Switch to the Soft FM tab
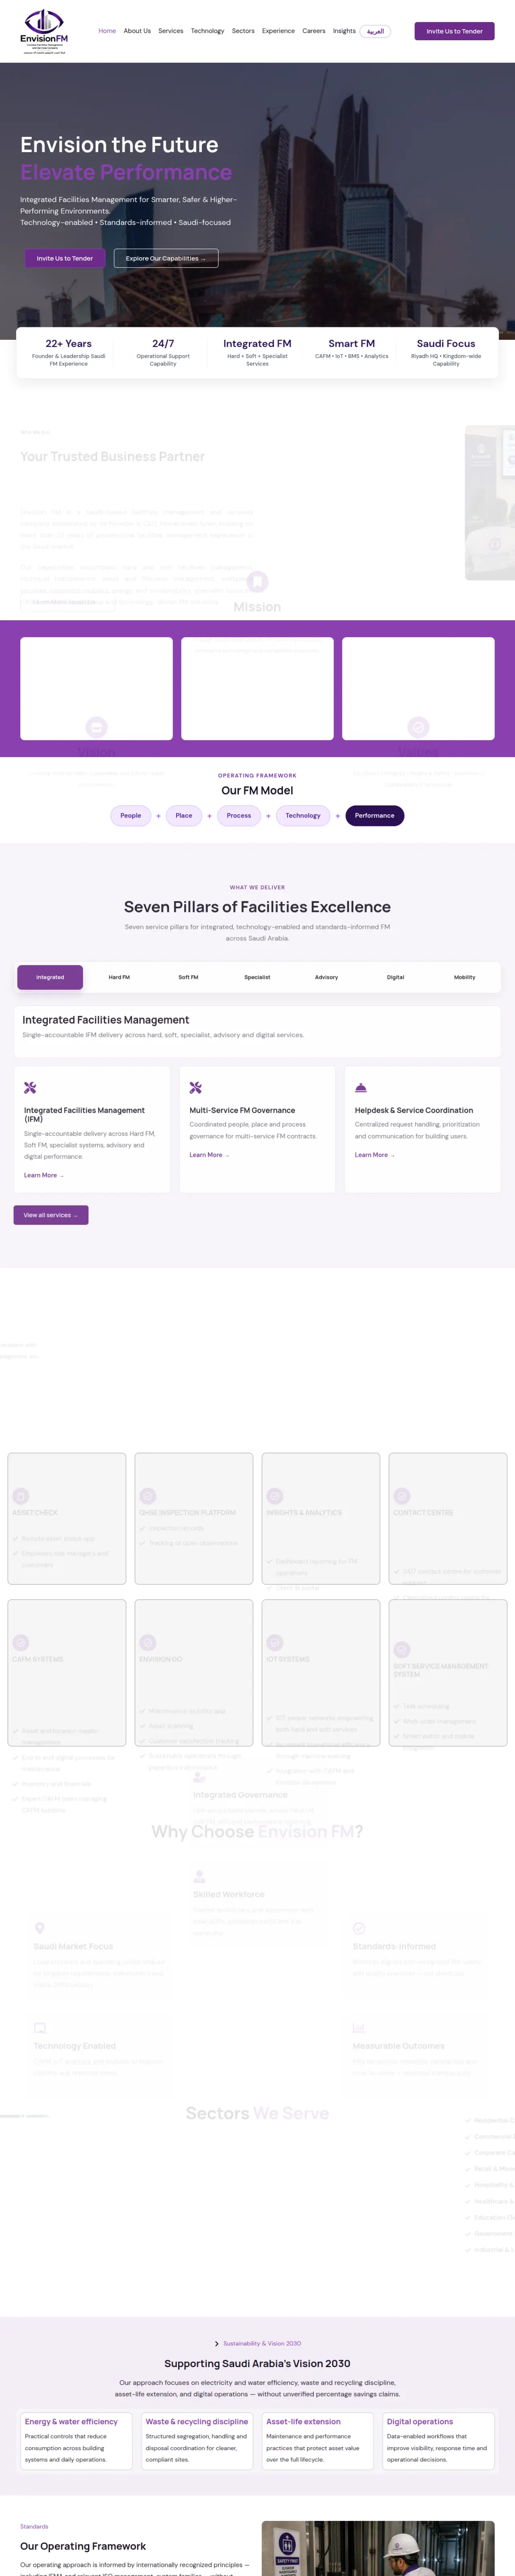 pyautogui.click(x=188, y=977)
